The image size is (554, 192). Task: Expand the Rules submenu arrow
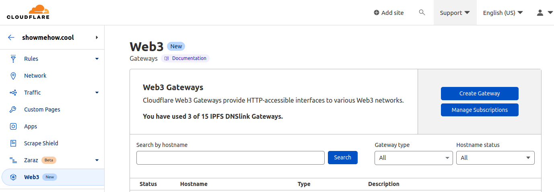tap(97, 59)
